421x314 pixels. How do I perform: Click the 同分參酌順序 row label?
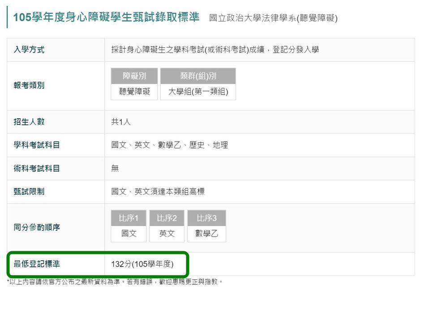pos(37,227)
